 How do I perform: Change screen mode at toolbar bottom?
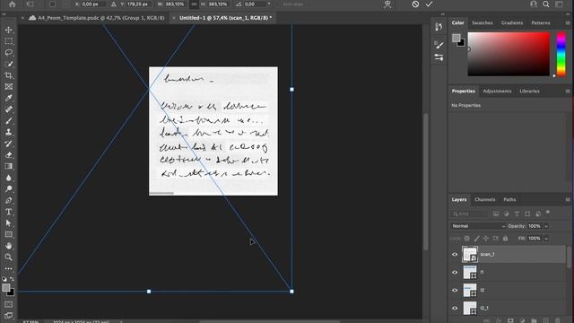click(8, 315)
